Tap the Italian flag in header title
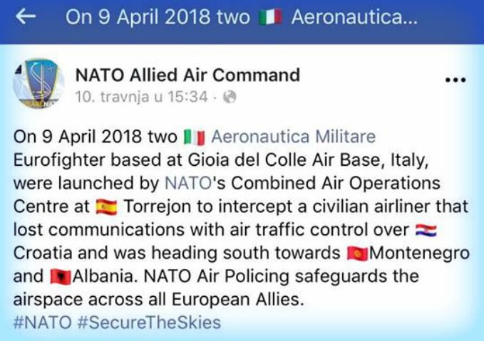The image size is (484, 341). [x=270, y=16]
